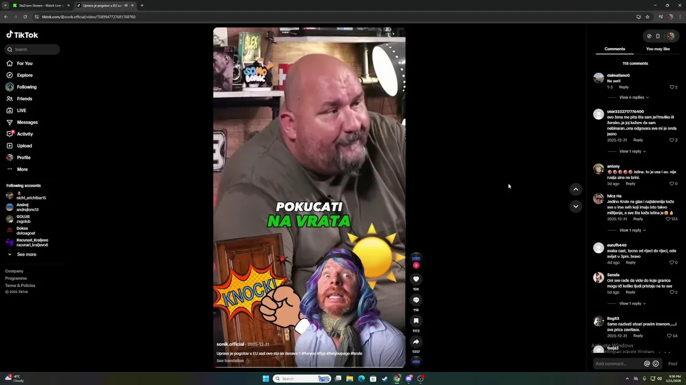Like antony's comment
The image size is (686, 385).
tap(672, 184)
